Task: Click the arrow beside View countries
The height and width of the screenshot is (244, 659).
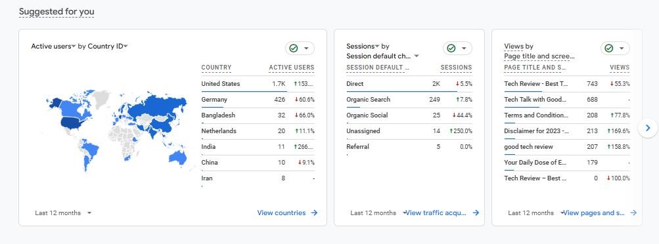Action: click(314, 213)
